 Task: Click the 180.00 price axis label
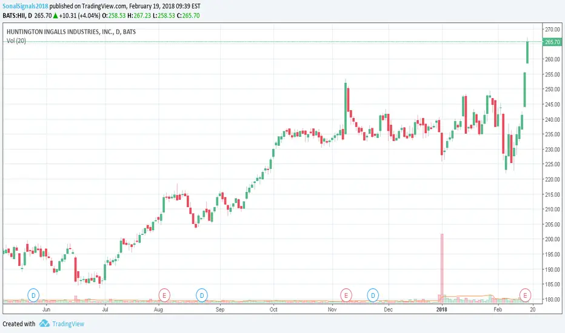pos(552,299)
